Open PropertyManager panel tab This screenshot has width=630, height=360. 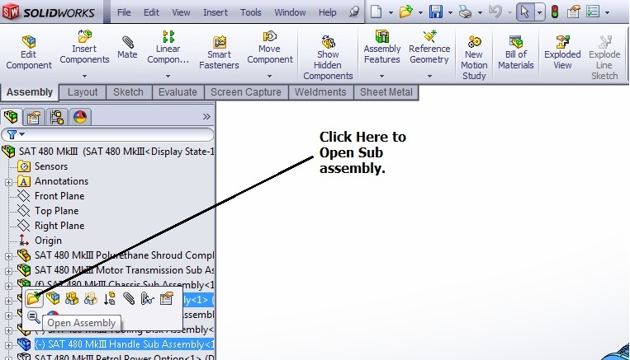tap(34, 117)
